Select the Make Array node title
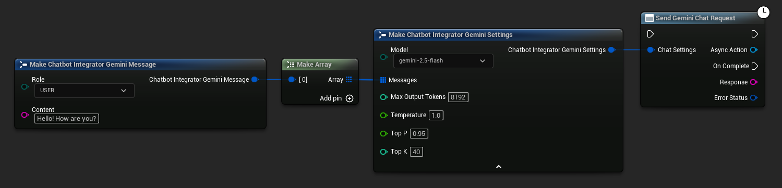Image resolution: width=782 pixels, height=188 pixels. [x=314, y=65]
